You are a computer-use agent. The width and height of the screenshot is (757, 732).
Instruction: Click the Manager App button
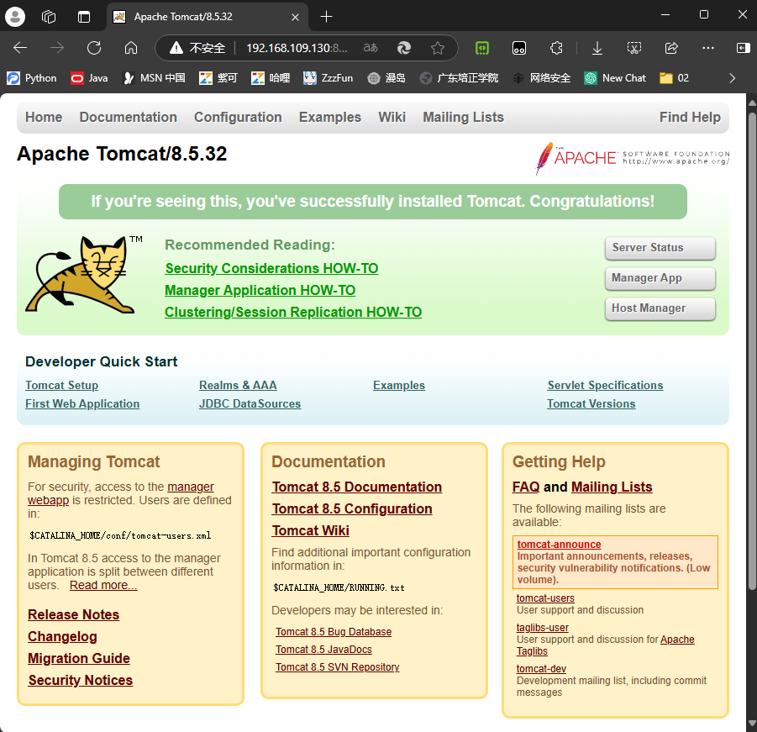(660, 278)
